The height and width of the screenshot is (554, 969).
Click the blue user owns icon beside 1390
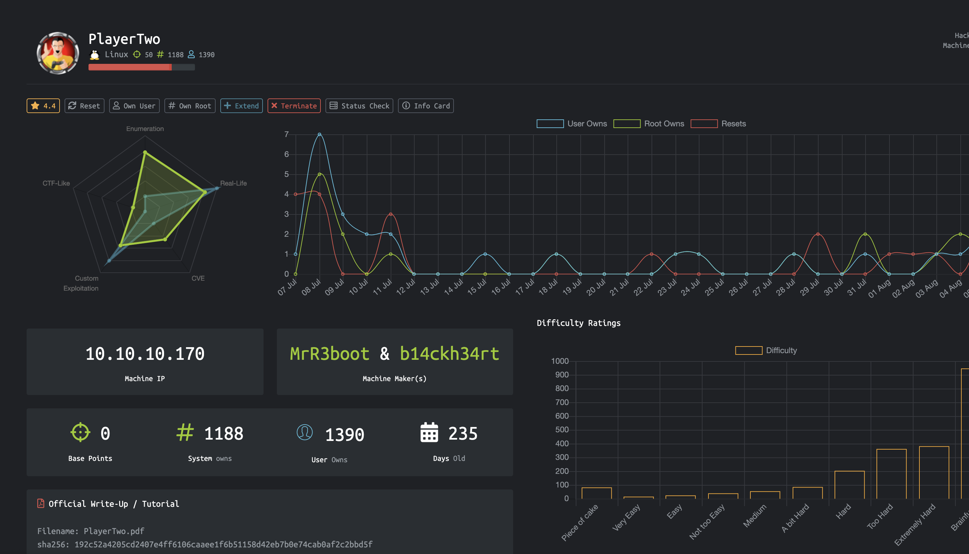[191, 55]
